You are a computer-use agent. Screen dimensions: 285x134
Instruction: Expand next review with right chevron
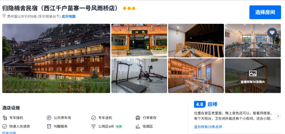[x=278, y=116]
